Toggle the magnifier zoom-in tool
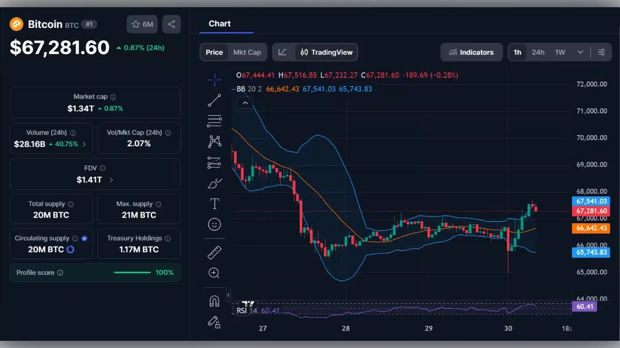Image resolution: width=620 pixels, height=348 pixels. point(214,273)
